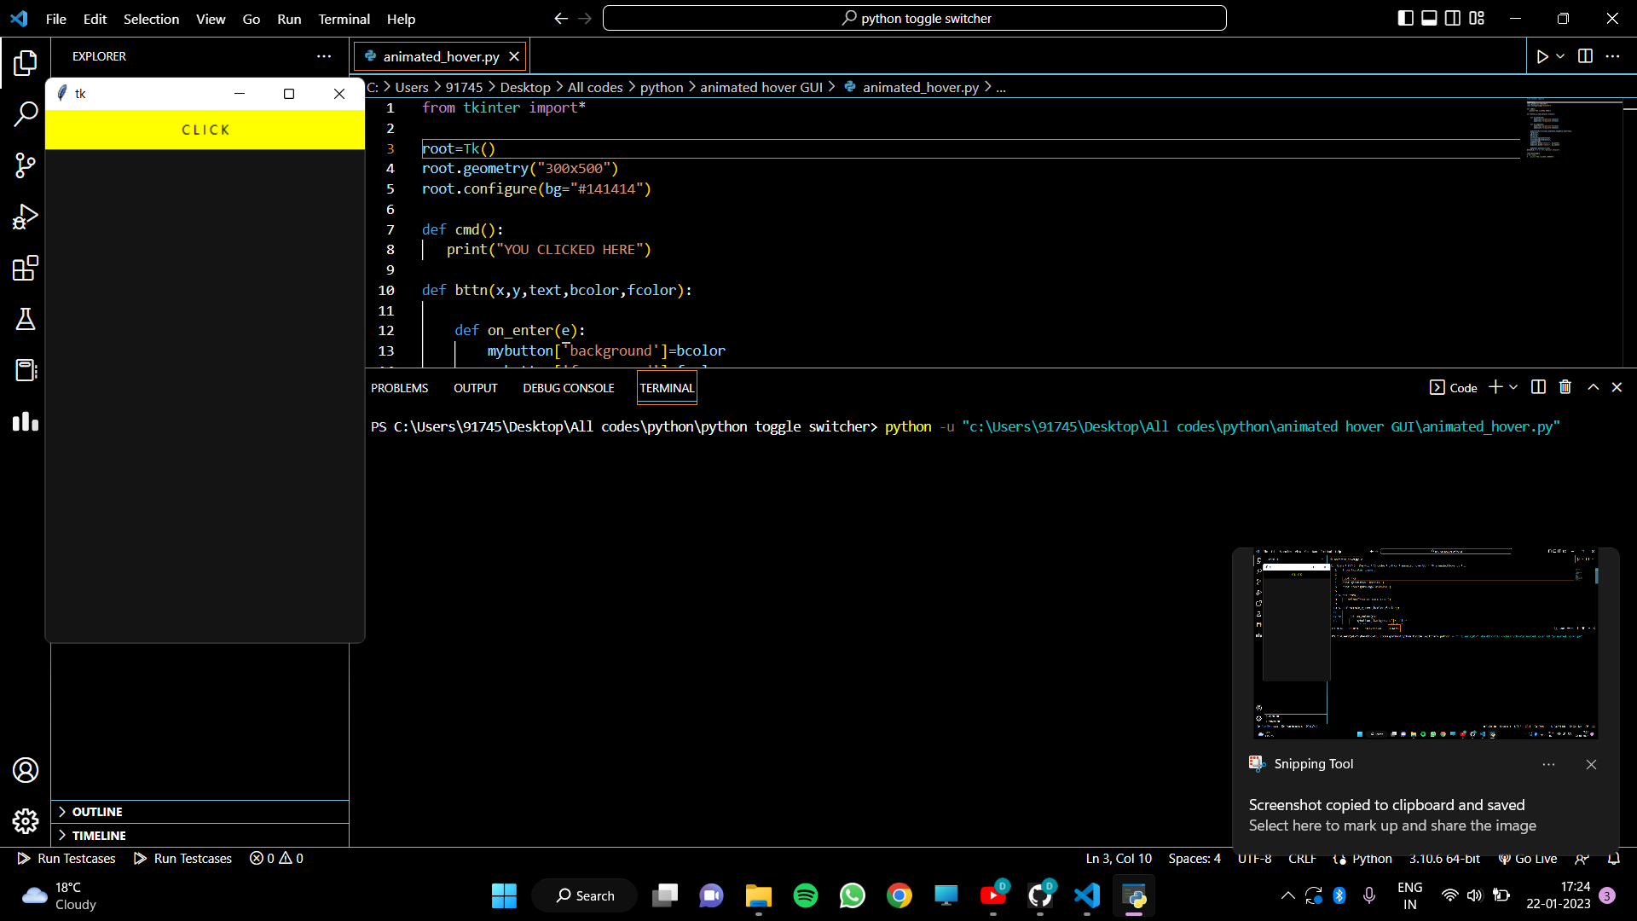The height and width of the screenshot is (921, 1637).
Task: Open the Testing flask view
Action: coord(25,319)
